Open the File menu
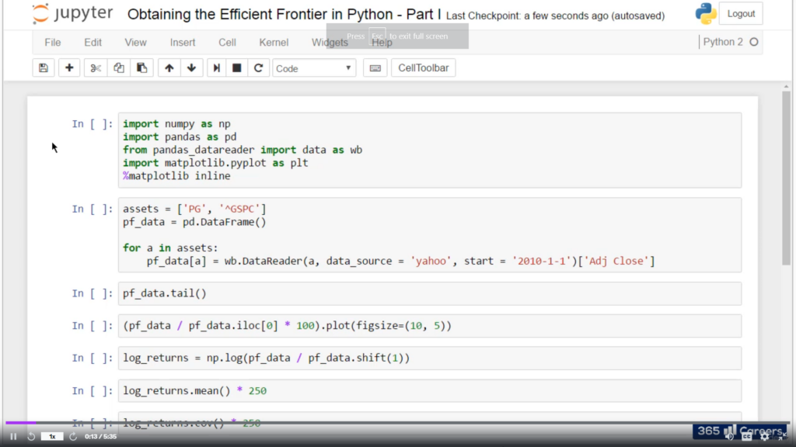The width and height of the screenshot is (796, 447). (53, 43)
